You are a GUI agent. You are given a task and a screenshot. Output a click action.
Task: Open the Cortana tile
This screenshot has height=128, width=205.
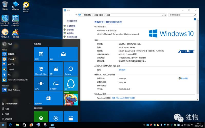pyautogui.click(x=71, y=69)
